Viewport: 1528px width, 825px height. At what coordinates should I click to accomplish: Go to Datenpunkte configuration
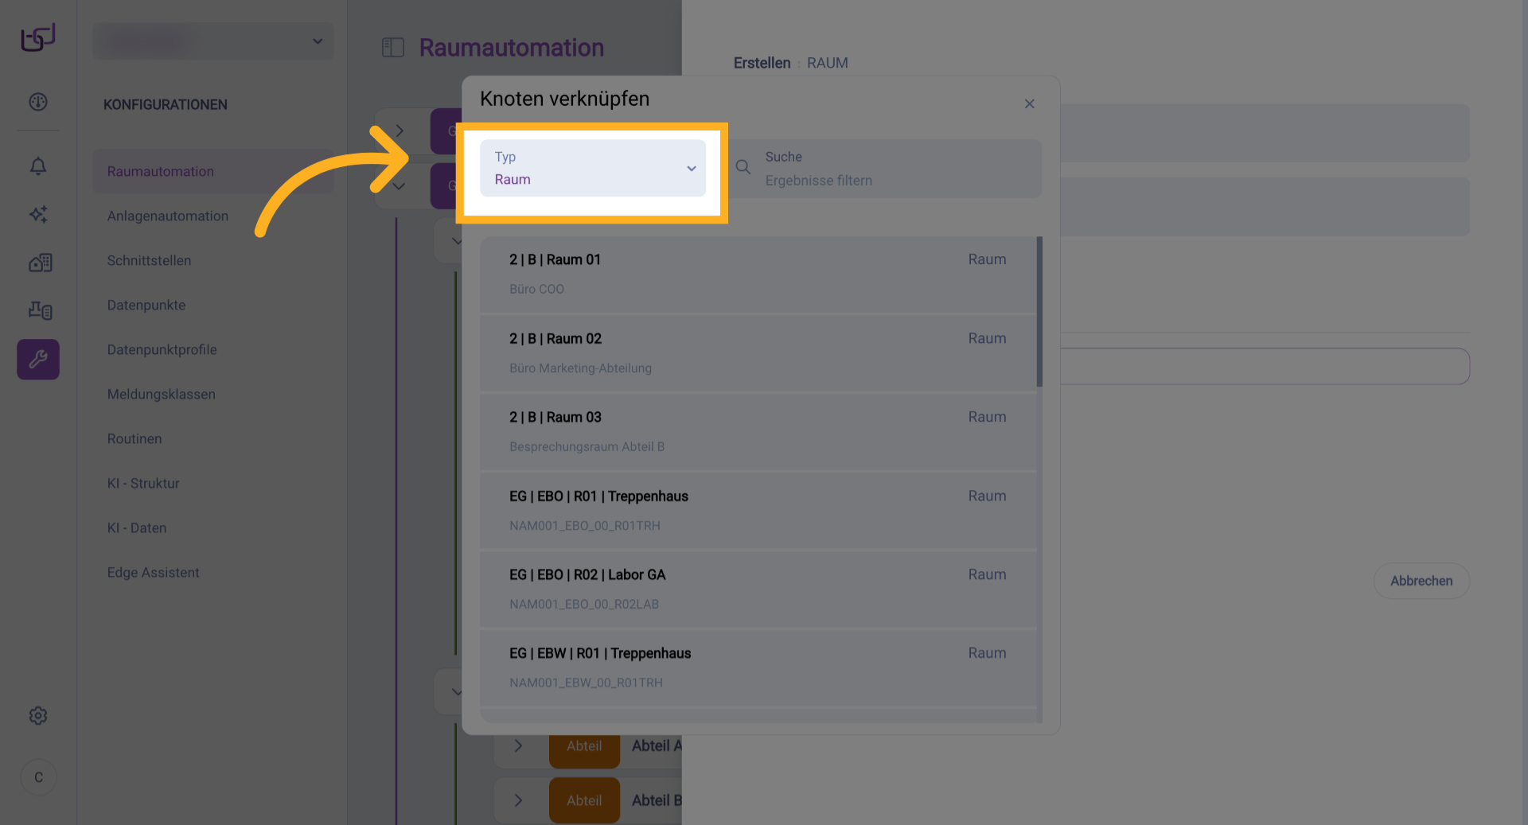[x=146, y=305]
